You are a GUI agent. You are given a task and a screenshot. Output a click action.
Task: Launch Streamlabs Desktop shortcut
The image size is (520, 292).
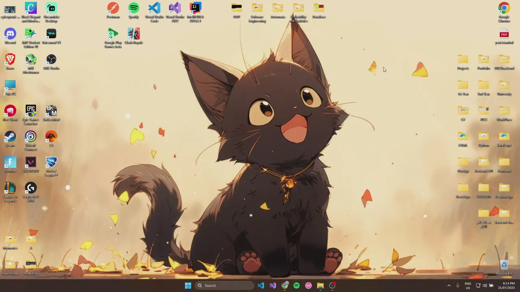coord(51,12)
